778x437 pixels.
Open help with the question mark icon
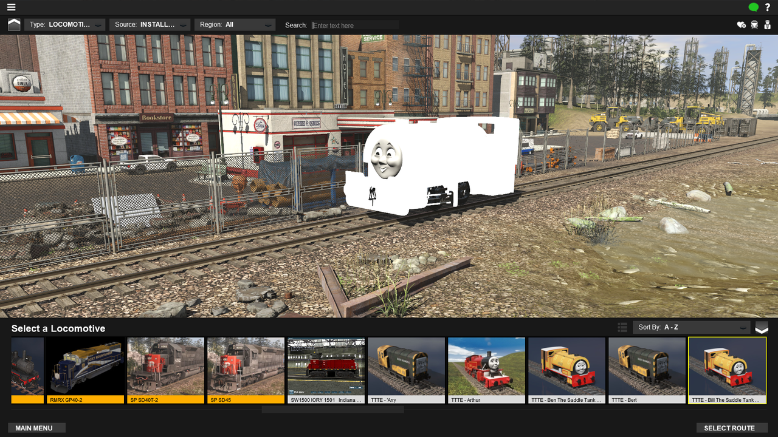click(768, 7)
